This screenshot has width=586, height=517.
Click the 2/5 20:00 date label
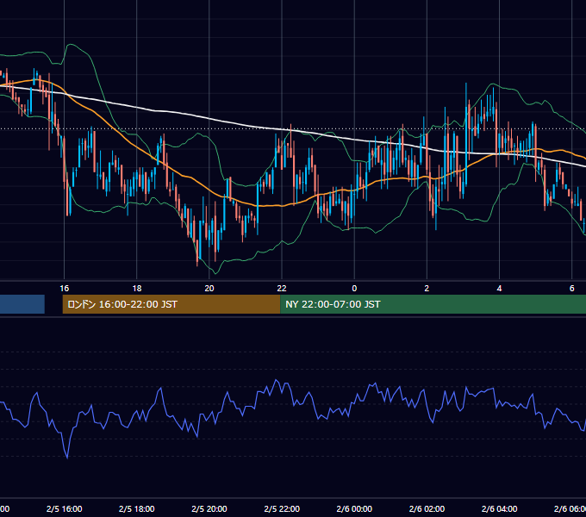(x=209, y=508)
